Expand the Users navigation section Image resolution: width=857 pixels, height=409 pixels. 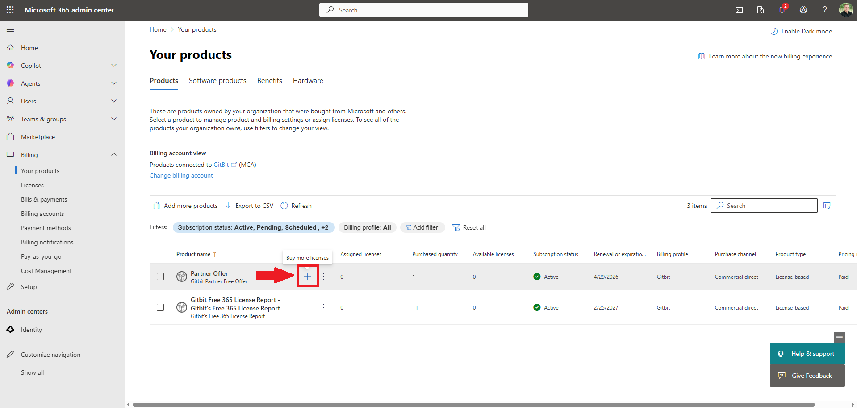(x=114, y=101)
